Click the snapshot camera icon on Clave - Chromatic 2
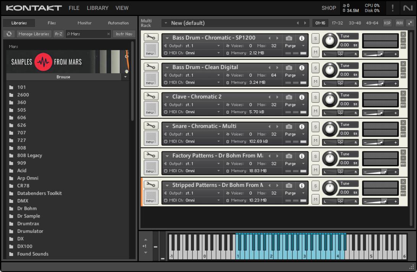 click(289, 97)
